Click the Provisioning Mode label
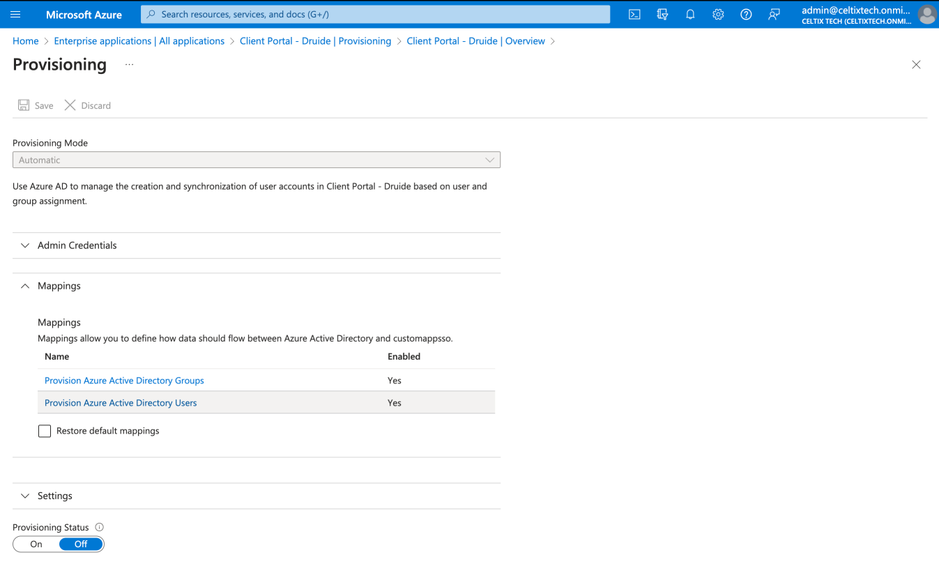The image size is (939, 564). click(50, 143)
